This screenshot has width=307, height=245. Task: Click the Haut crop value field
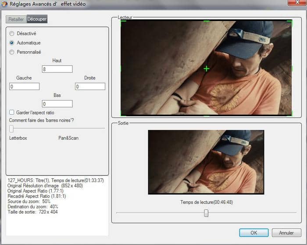[x=57, y=69]
